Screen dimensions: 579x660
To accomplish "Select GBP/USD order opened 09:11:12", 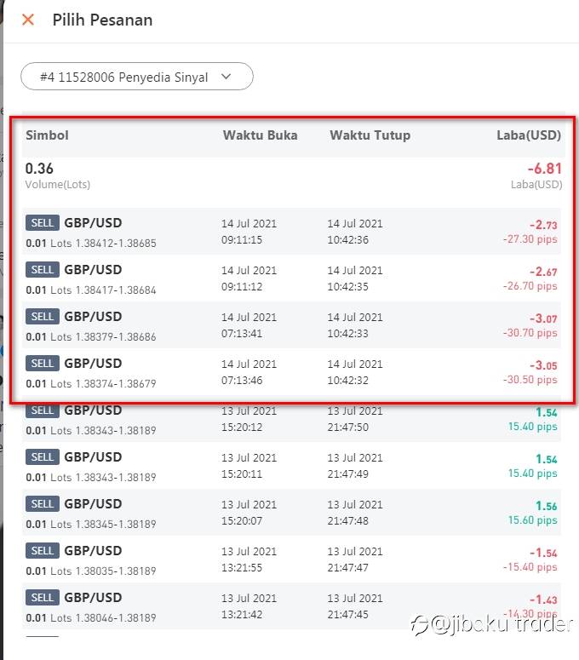I will tap(291, 278).
